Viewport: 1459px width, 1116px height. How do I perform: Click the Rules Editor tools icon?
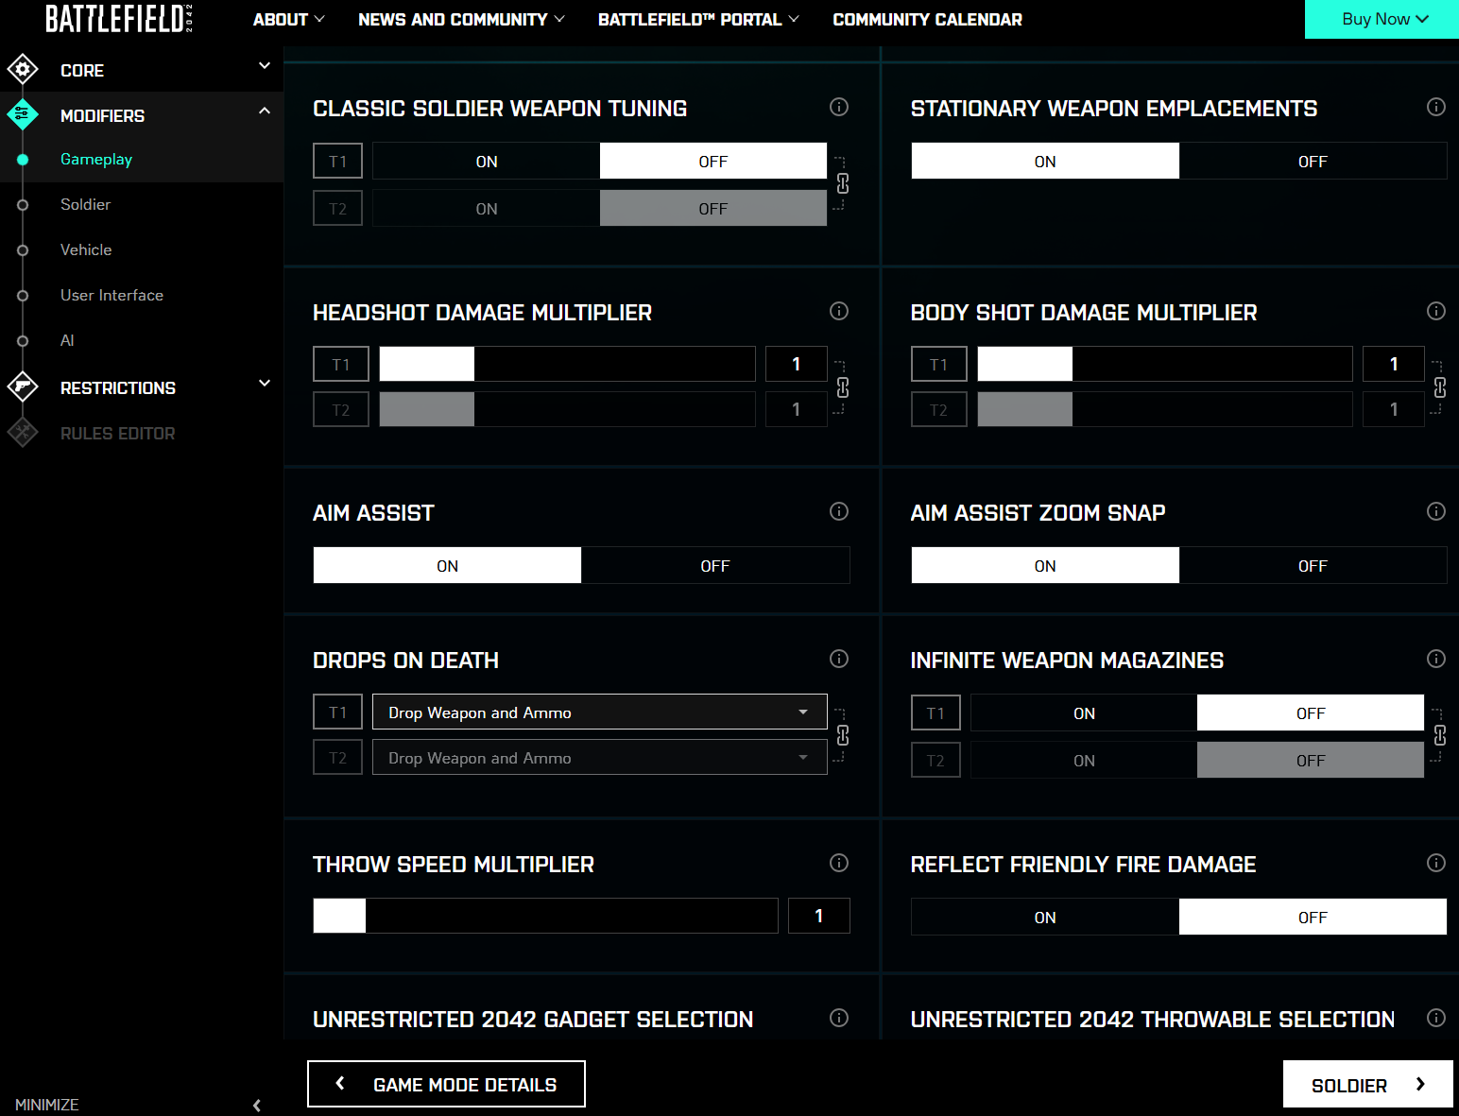click(23, 432)
